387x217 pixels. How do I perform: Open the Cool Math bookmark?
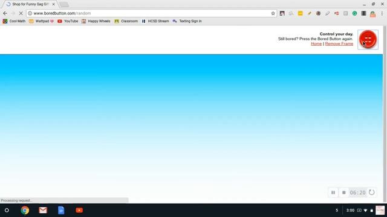tap(15, 21)
